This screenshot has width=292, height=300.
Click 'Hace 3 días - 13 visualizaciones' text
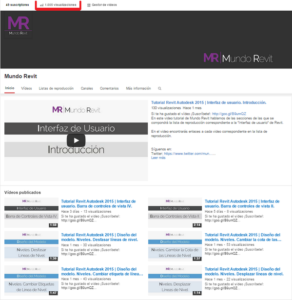click(86, 211)
